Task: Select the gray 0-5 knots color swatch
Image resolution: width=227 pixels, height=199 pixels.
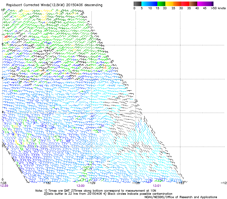Action: [x=137, y=4]
